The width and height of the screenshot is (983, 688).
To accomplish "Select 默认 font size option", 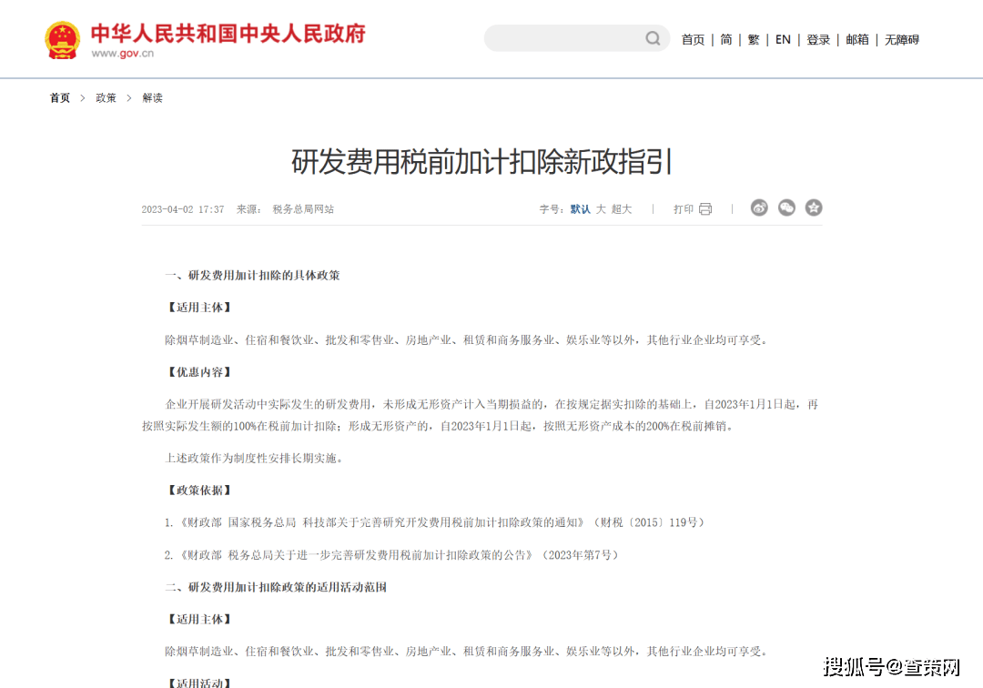I will point(581,209).
